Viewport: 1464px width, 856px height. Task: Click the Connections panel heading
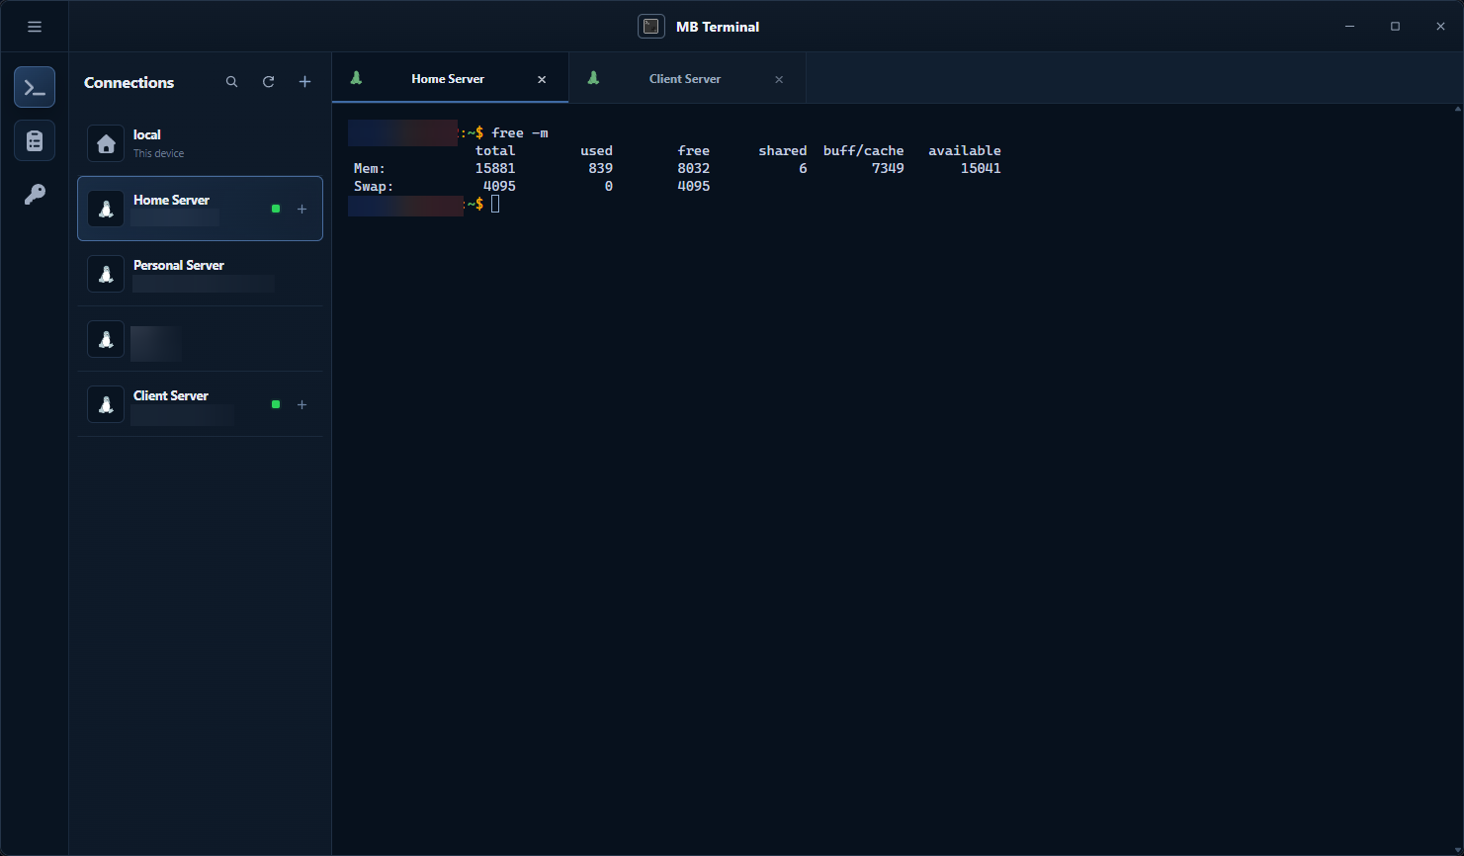tap(129, 82)
